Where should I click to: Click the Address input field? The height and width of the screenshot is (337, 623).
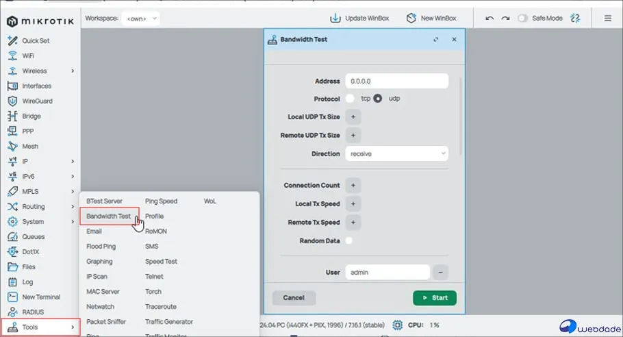coord(396,82)
